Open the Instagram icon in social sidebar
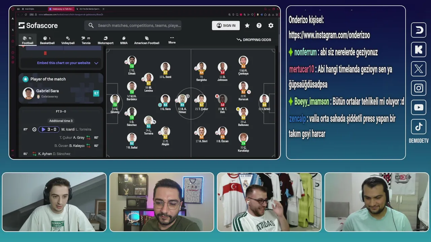431x242 pixels. point(419,88)
